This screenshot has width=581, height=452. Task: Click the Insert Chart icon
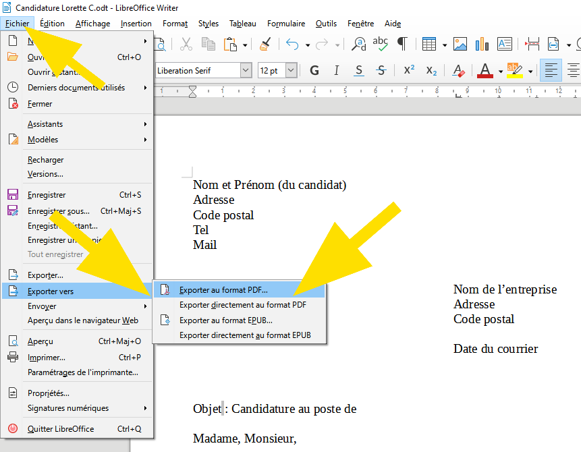pos(482,44)
